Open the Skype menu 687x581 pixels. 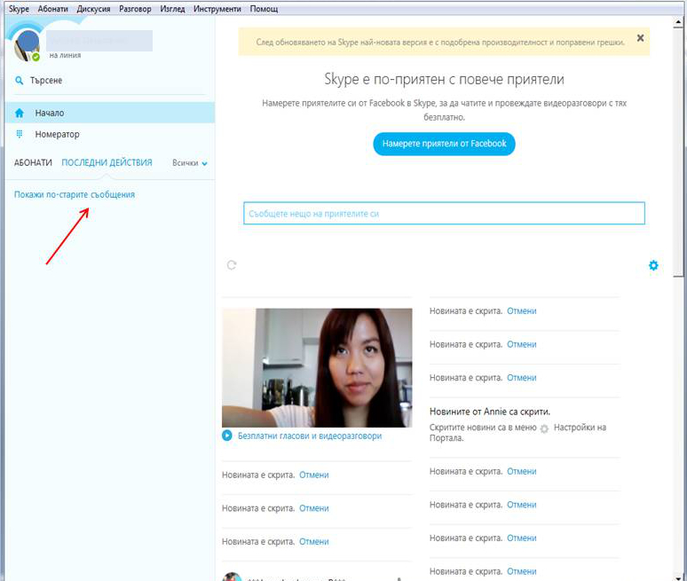(x=19, y=9)
